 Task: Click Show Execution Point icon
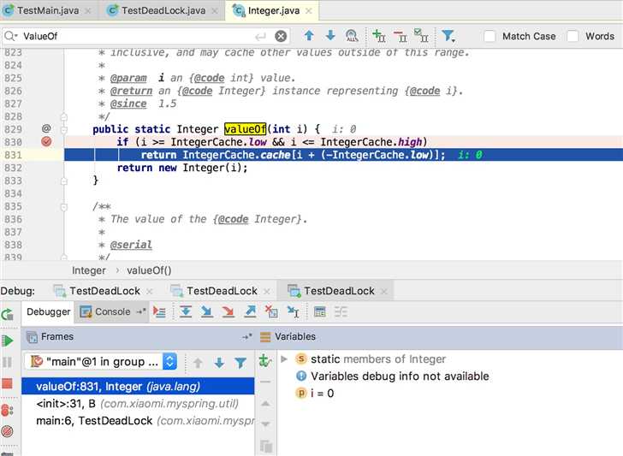coord(159,312)
